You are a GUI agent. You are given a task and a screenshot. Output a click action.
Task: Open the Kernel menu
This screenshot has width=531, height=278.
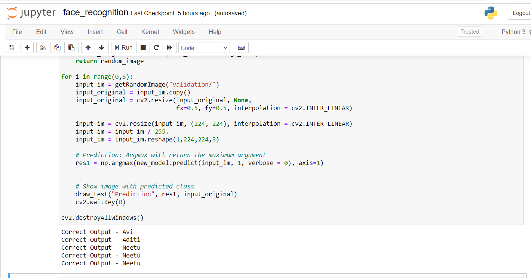150,32
